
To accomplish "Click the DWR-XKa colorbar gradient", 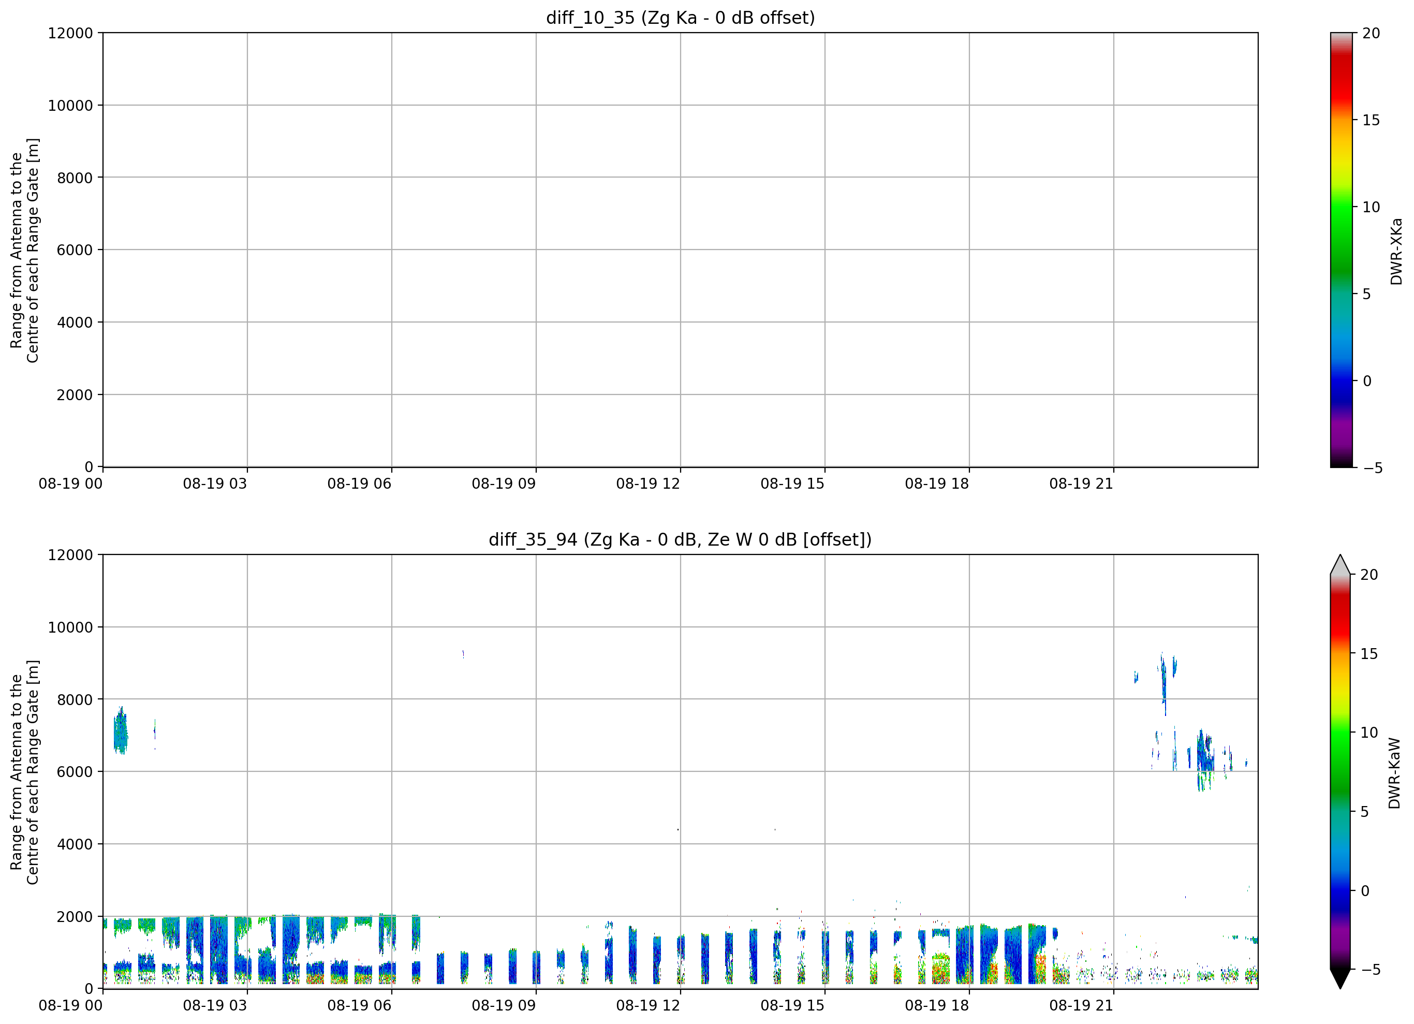I will [1341, 250].
